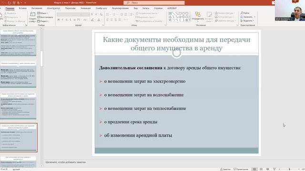Open the Переходы tab

tap(70, 8)
